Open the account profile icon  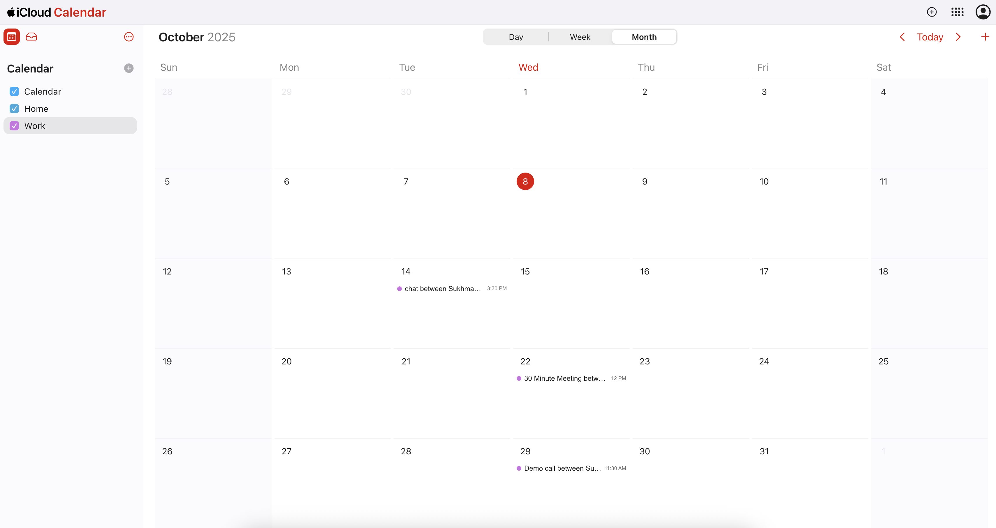(x=983, y=12)
